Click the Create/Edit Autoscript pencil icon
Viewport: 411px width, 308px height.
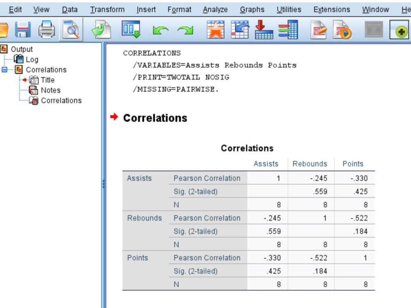click(319, 30)
